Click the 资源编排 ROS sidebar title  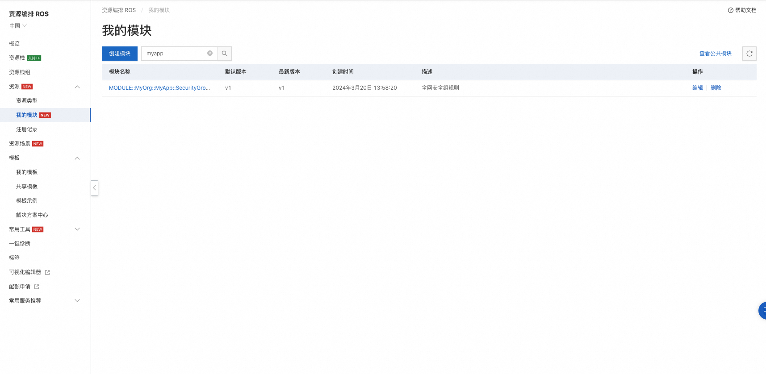click(29, 14)
